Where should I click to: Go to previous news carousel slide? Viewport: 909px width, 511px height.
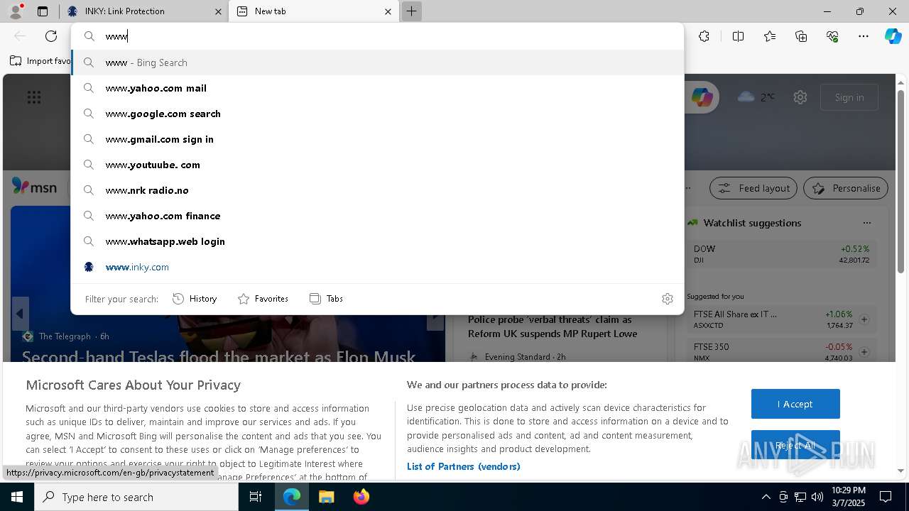(x=20, y=314)
